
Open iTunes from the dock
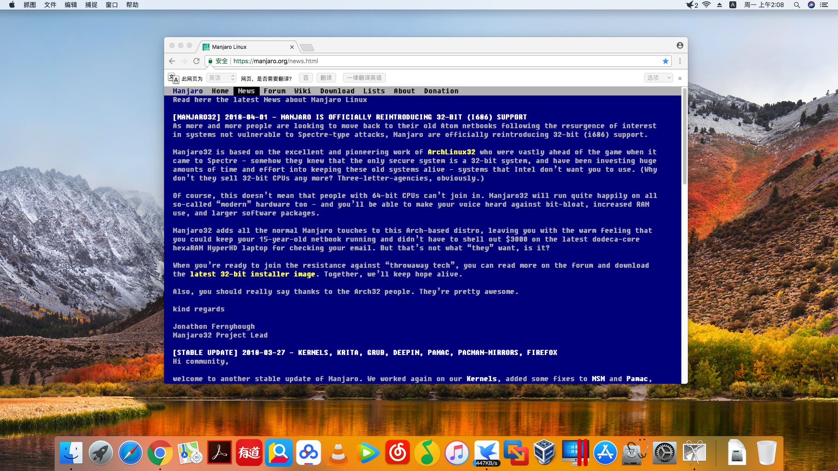tap(457, 453)
